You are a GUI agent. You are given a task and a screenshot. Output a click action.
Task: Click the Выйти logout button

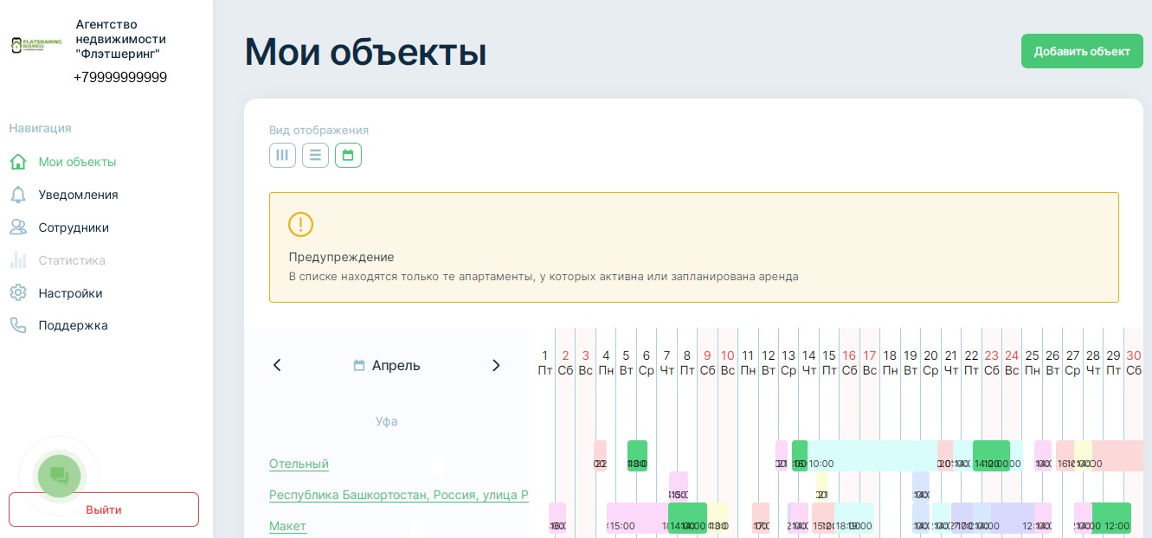coord(104,509)
